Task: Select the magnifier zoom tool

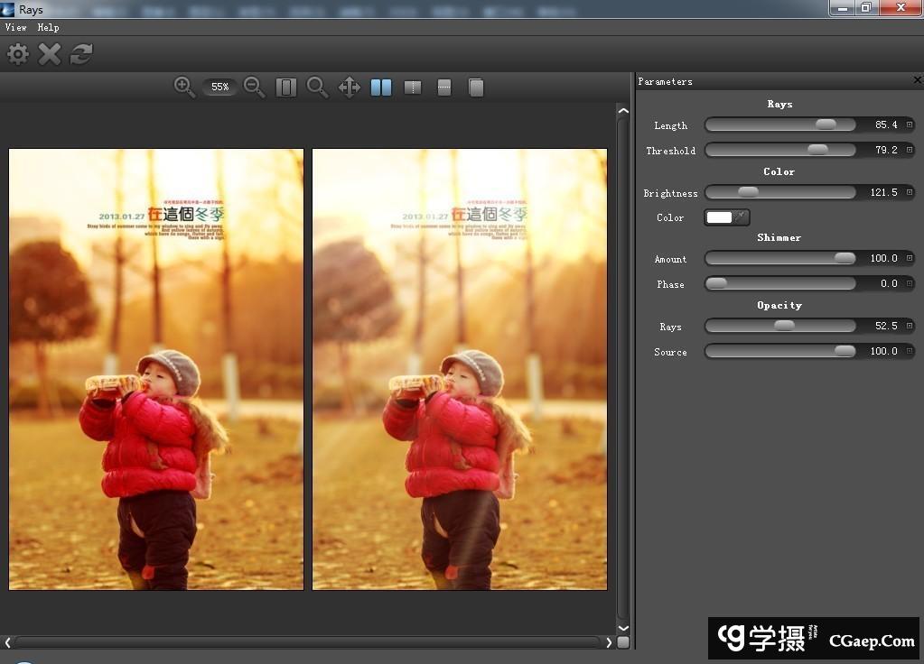Action: point(317,87)
